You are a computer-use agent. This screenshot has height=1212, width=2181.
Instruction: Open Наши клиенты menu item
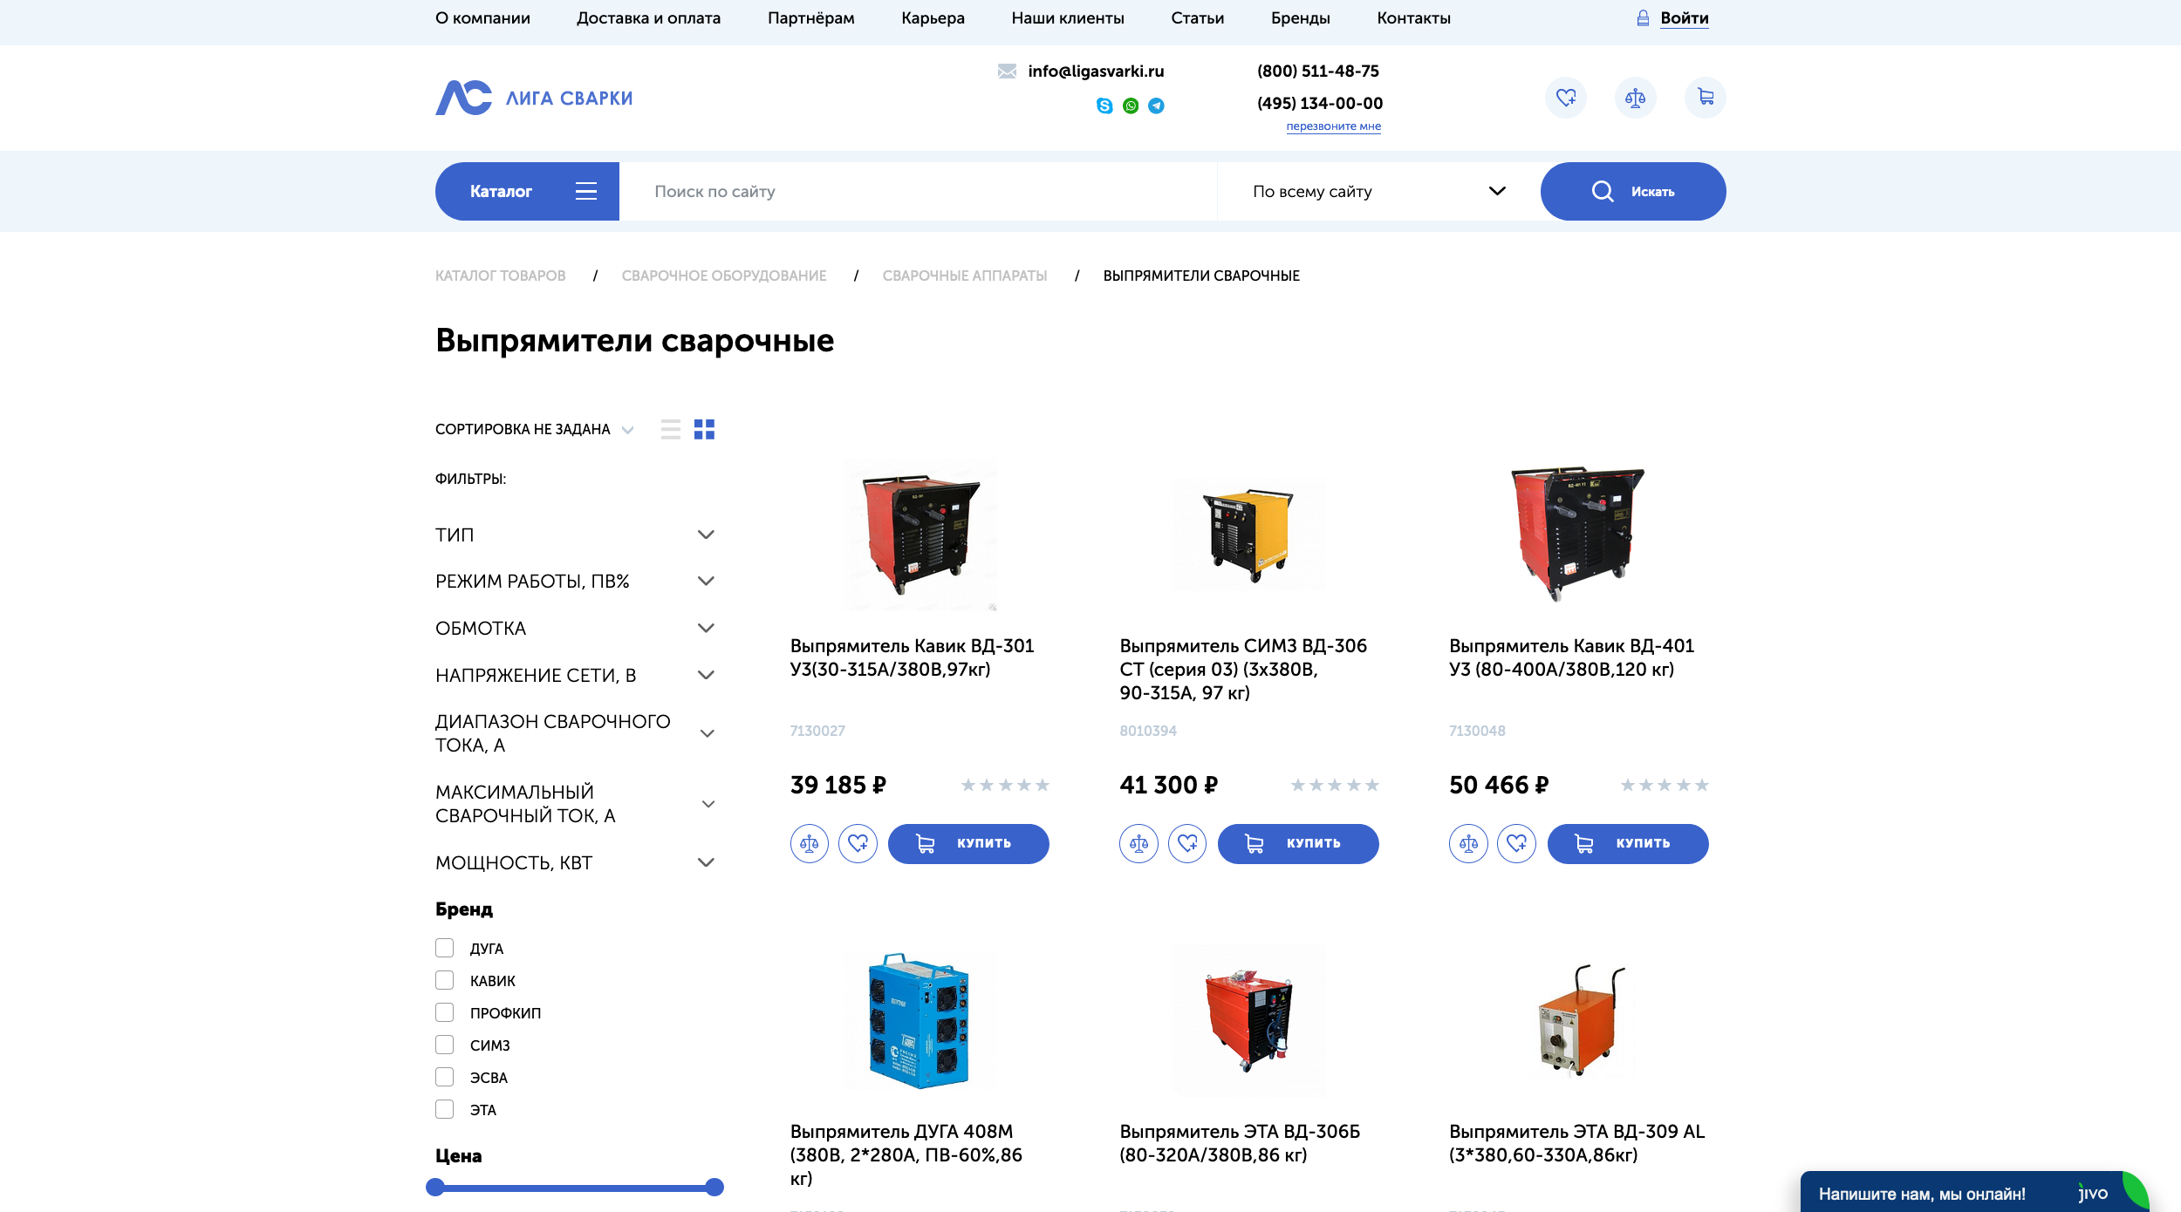tap(1068, 18)
